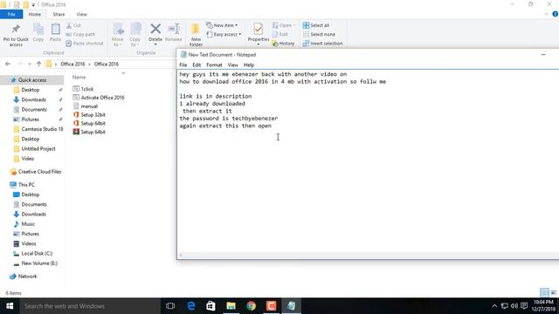Create a New folder from ribbon
This screenshot has height=314, width=559.
196,35
